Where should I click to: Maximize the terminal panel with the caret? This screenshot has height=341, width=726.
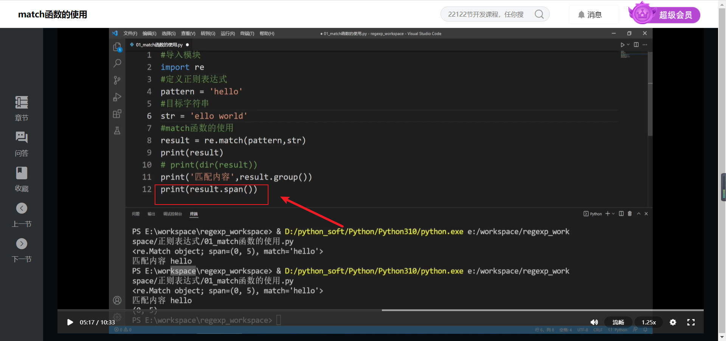click(639, 214)
